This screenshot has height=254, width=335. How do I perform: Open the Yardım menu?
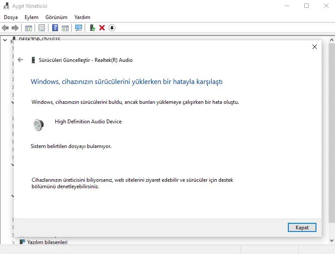[82, 17]
